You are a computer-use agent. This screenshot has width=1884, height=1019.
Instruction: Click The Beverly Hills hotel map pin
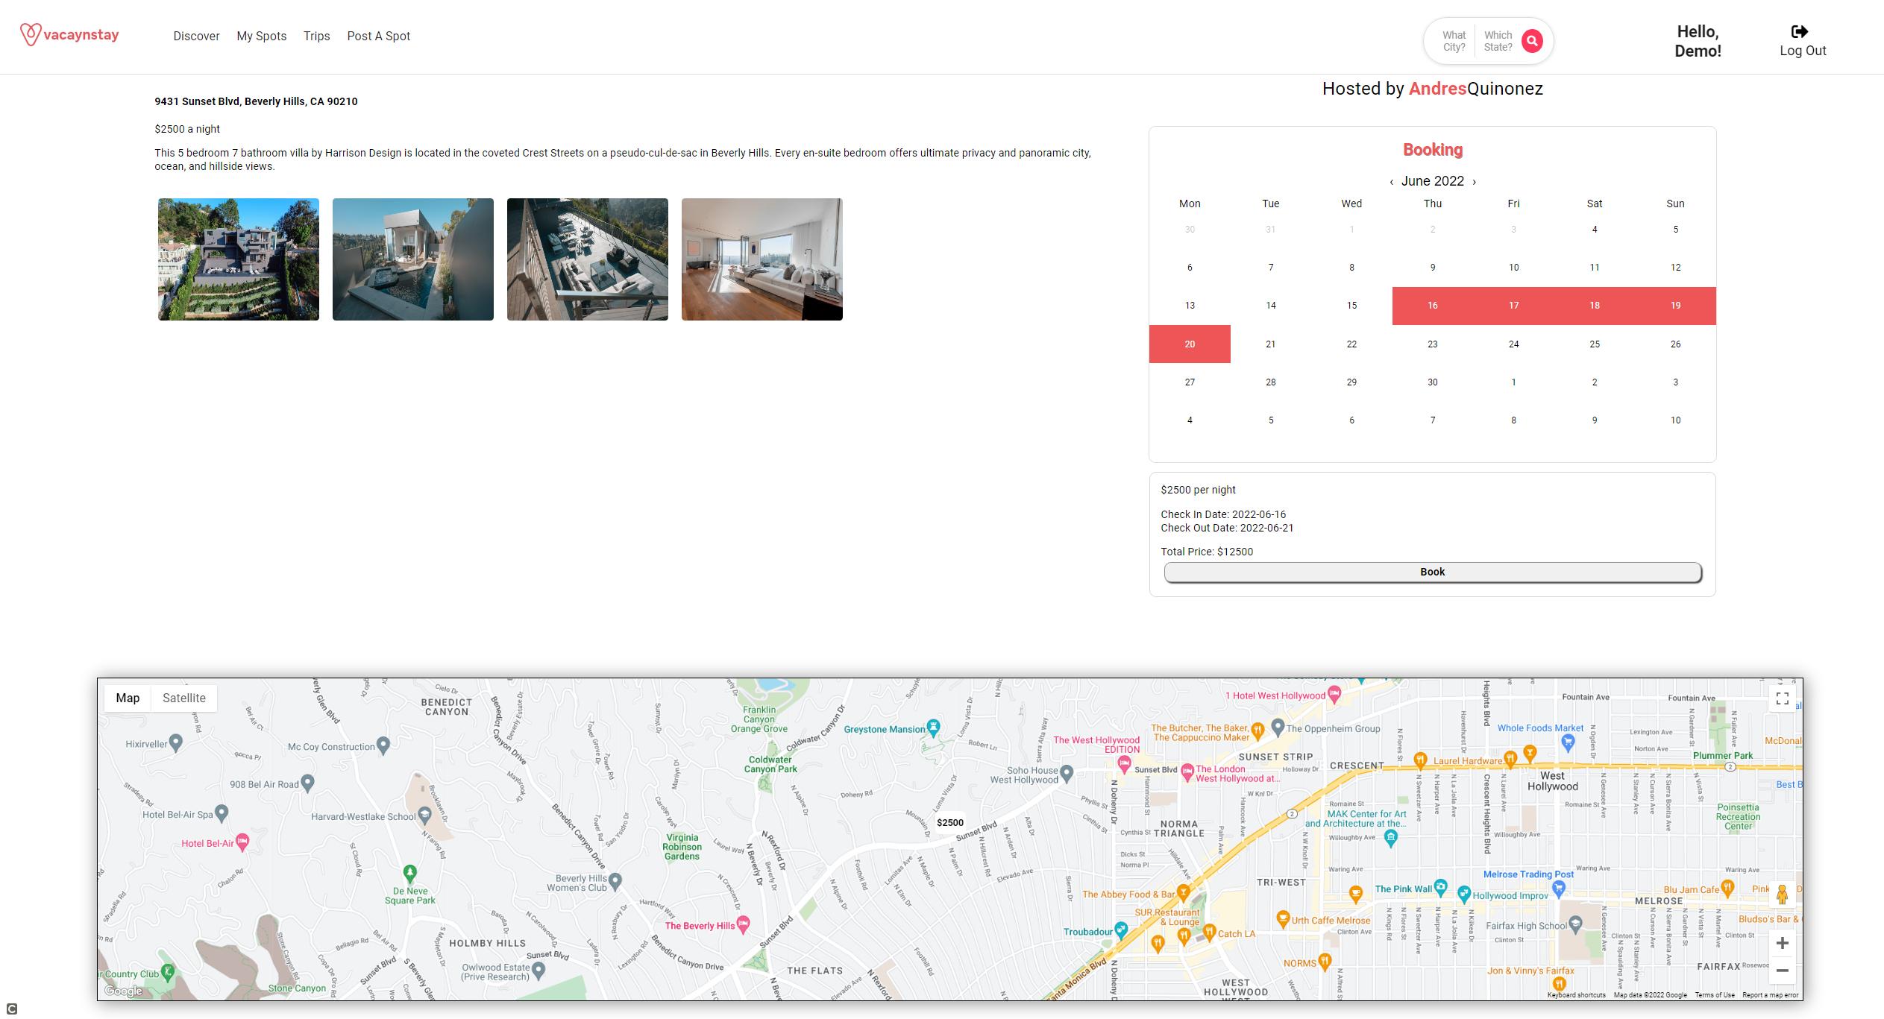tap(743, 924)
